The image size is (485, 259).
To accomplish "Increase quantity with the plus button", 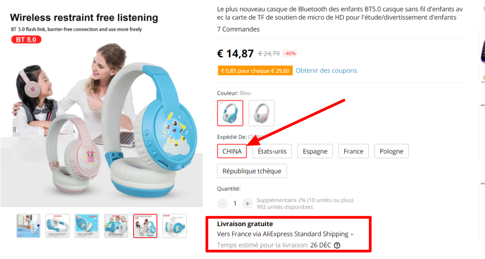I will (x=247, y=204).
